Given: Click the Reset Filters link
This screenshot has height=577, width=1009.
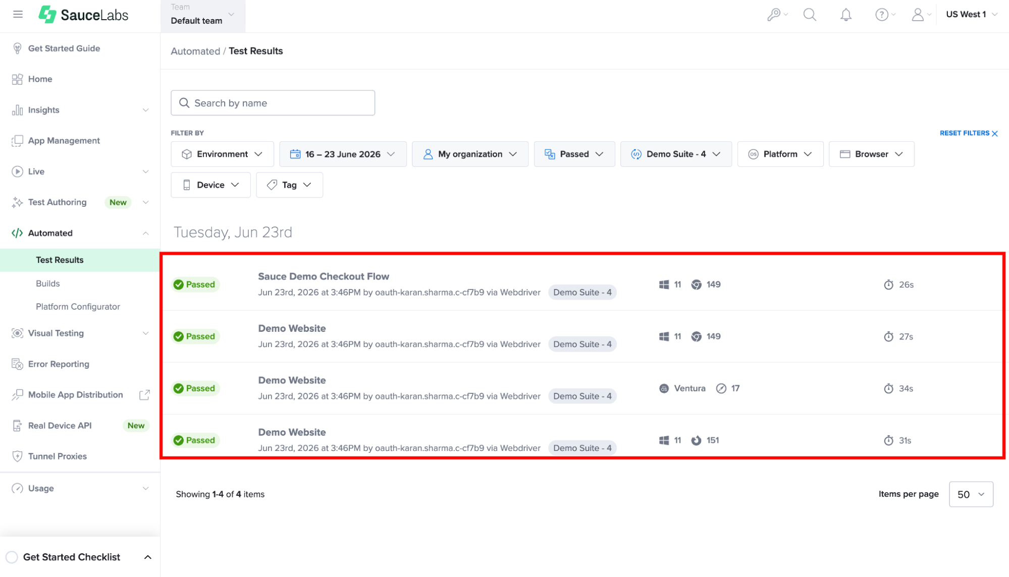Looking at the screenshot, I should click(x=969, y=133).
